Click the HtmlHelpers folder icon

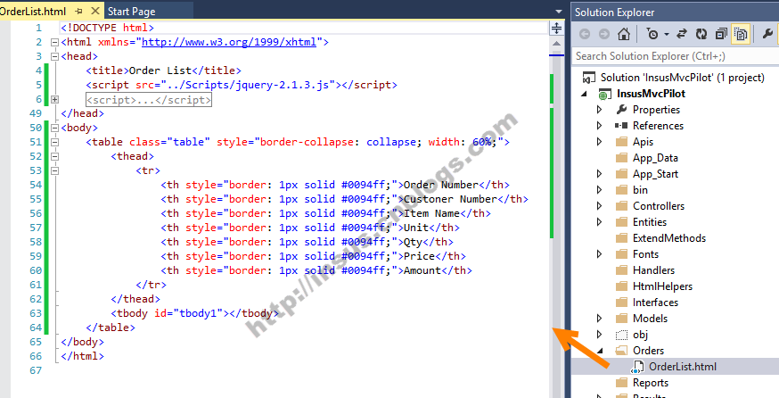(x=621, y=286)
